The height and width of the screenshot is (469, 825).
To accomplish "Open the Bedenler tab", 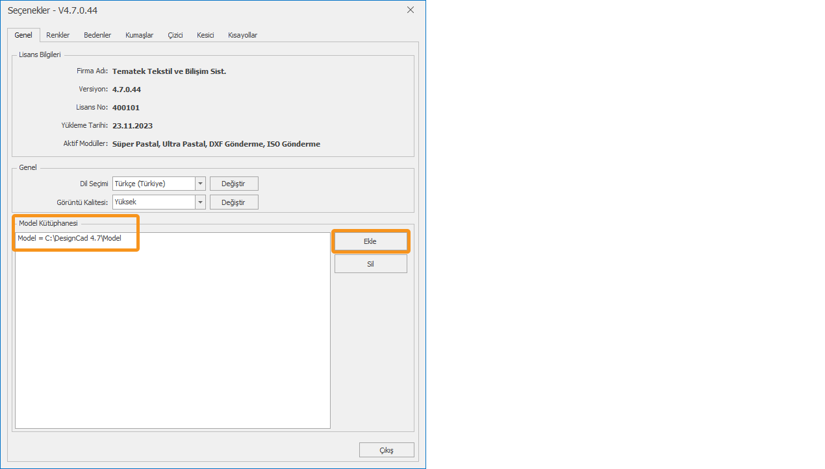I will tap(97, 35).
